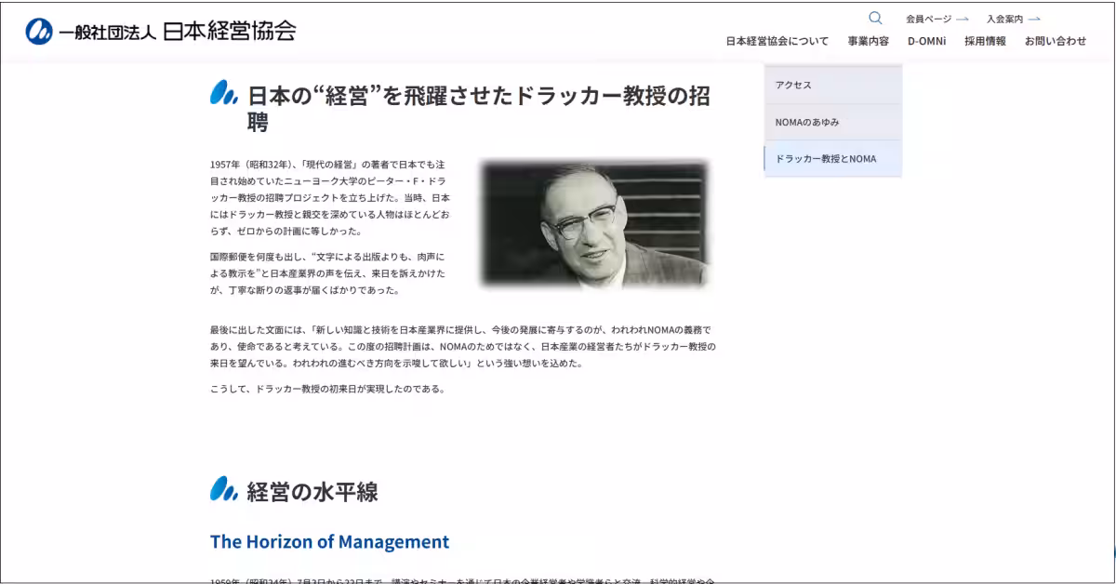Open the 入会案内 link
The height and width of the screenshot is (584, 1116).
(1004, 19)
